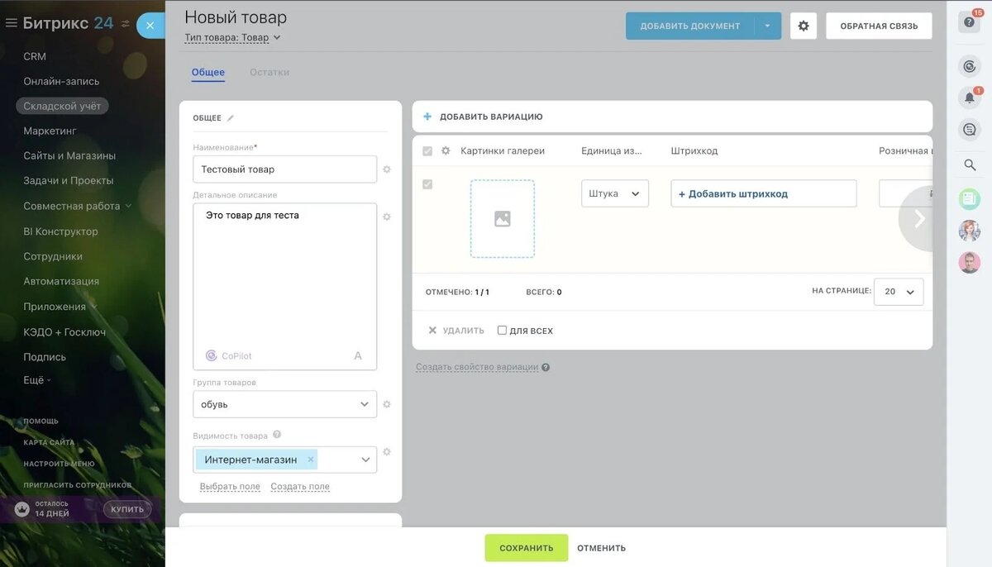This screenshot has width=992, height=567.
Task: Open the notifications bell icon
Action: coord(970,98)
